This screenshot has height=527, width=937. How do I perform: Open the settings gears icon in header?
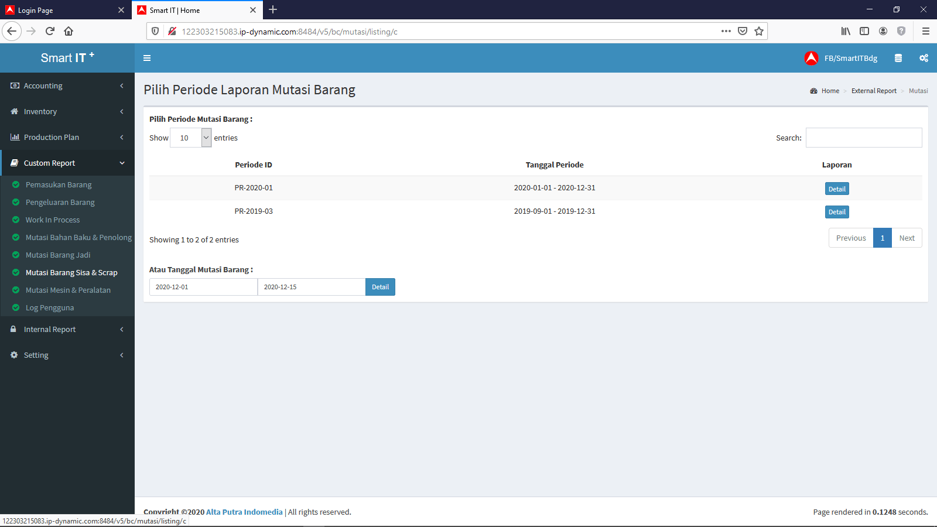click(x=924, y=58)
